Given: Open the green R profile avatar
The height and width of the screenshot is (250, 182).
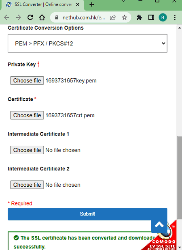Looking at the screenshot, I should (163, 17).
